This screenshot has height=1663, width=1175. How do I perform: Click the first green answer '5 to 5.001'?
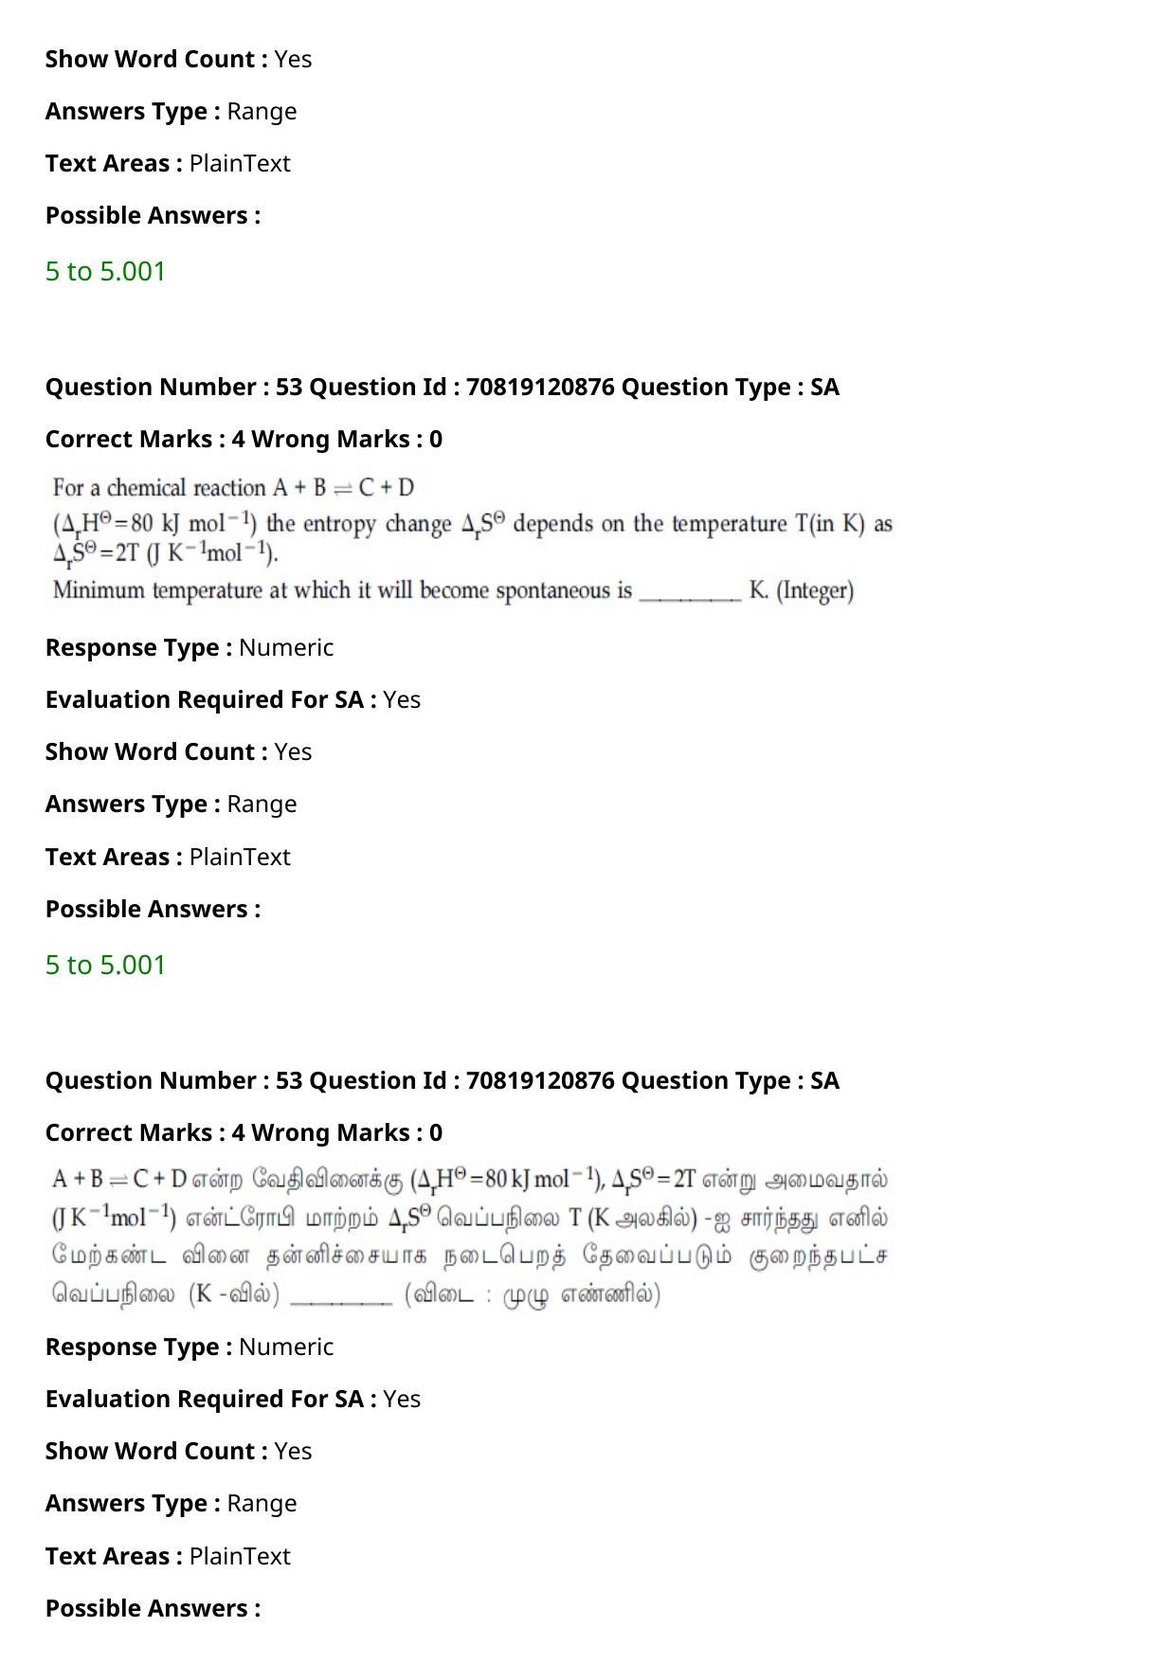[x=105, y=271]
